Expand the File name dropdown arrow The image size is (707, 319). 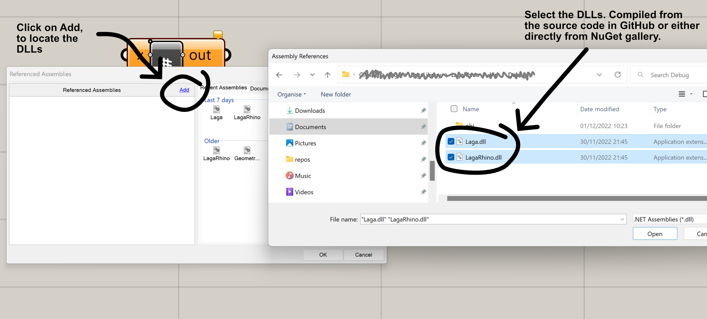click(x=622, y=219)
